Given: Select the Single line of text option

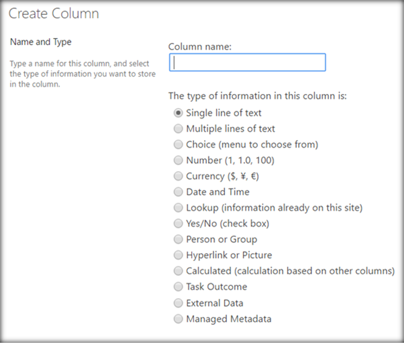Looking at the screenshot, I should point(178,113).
